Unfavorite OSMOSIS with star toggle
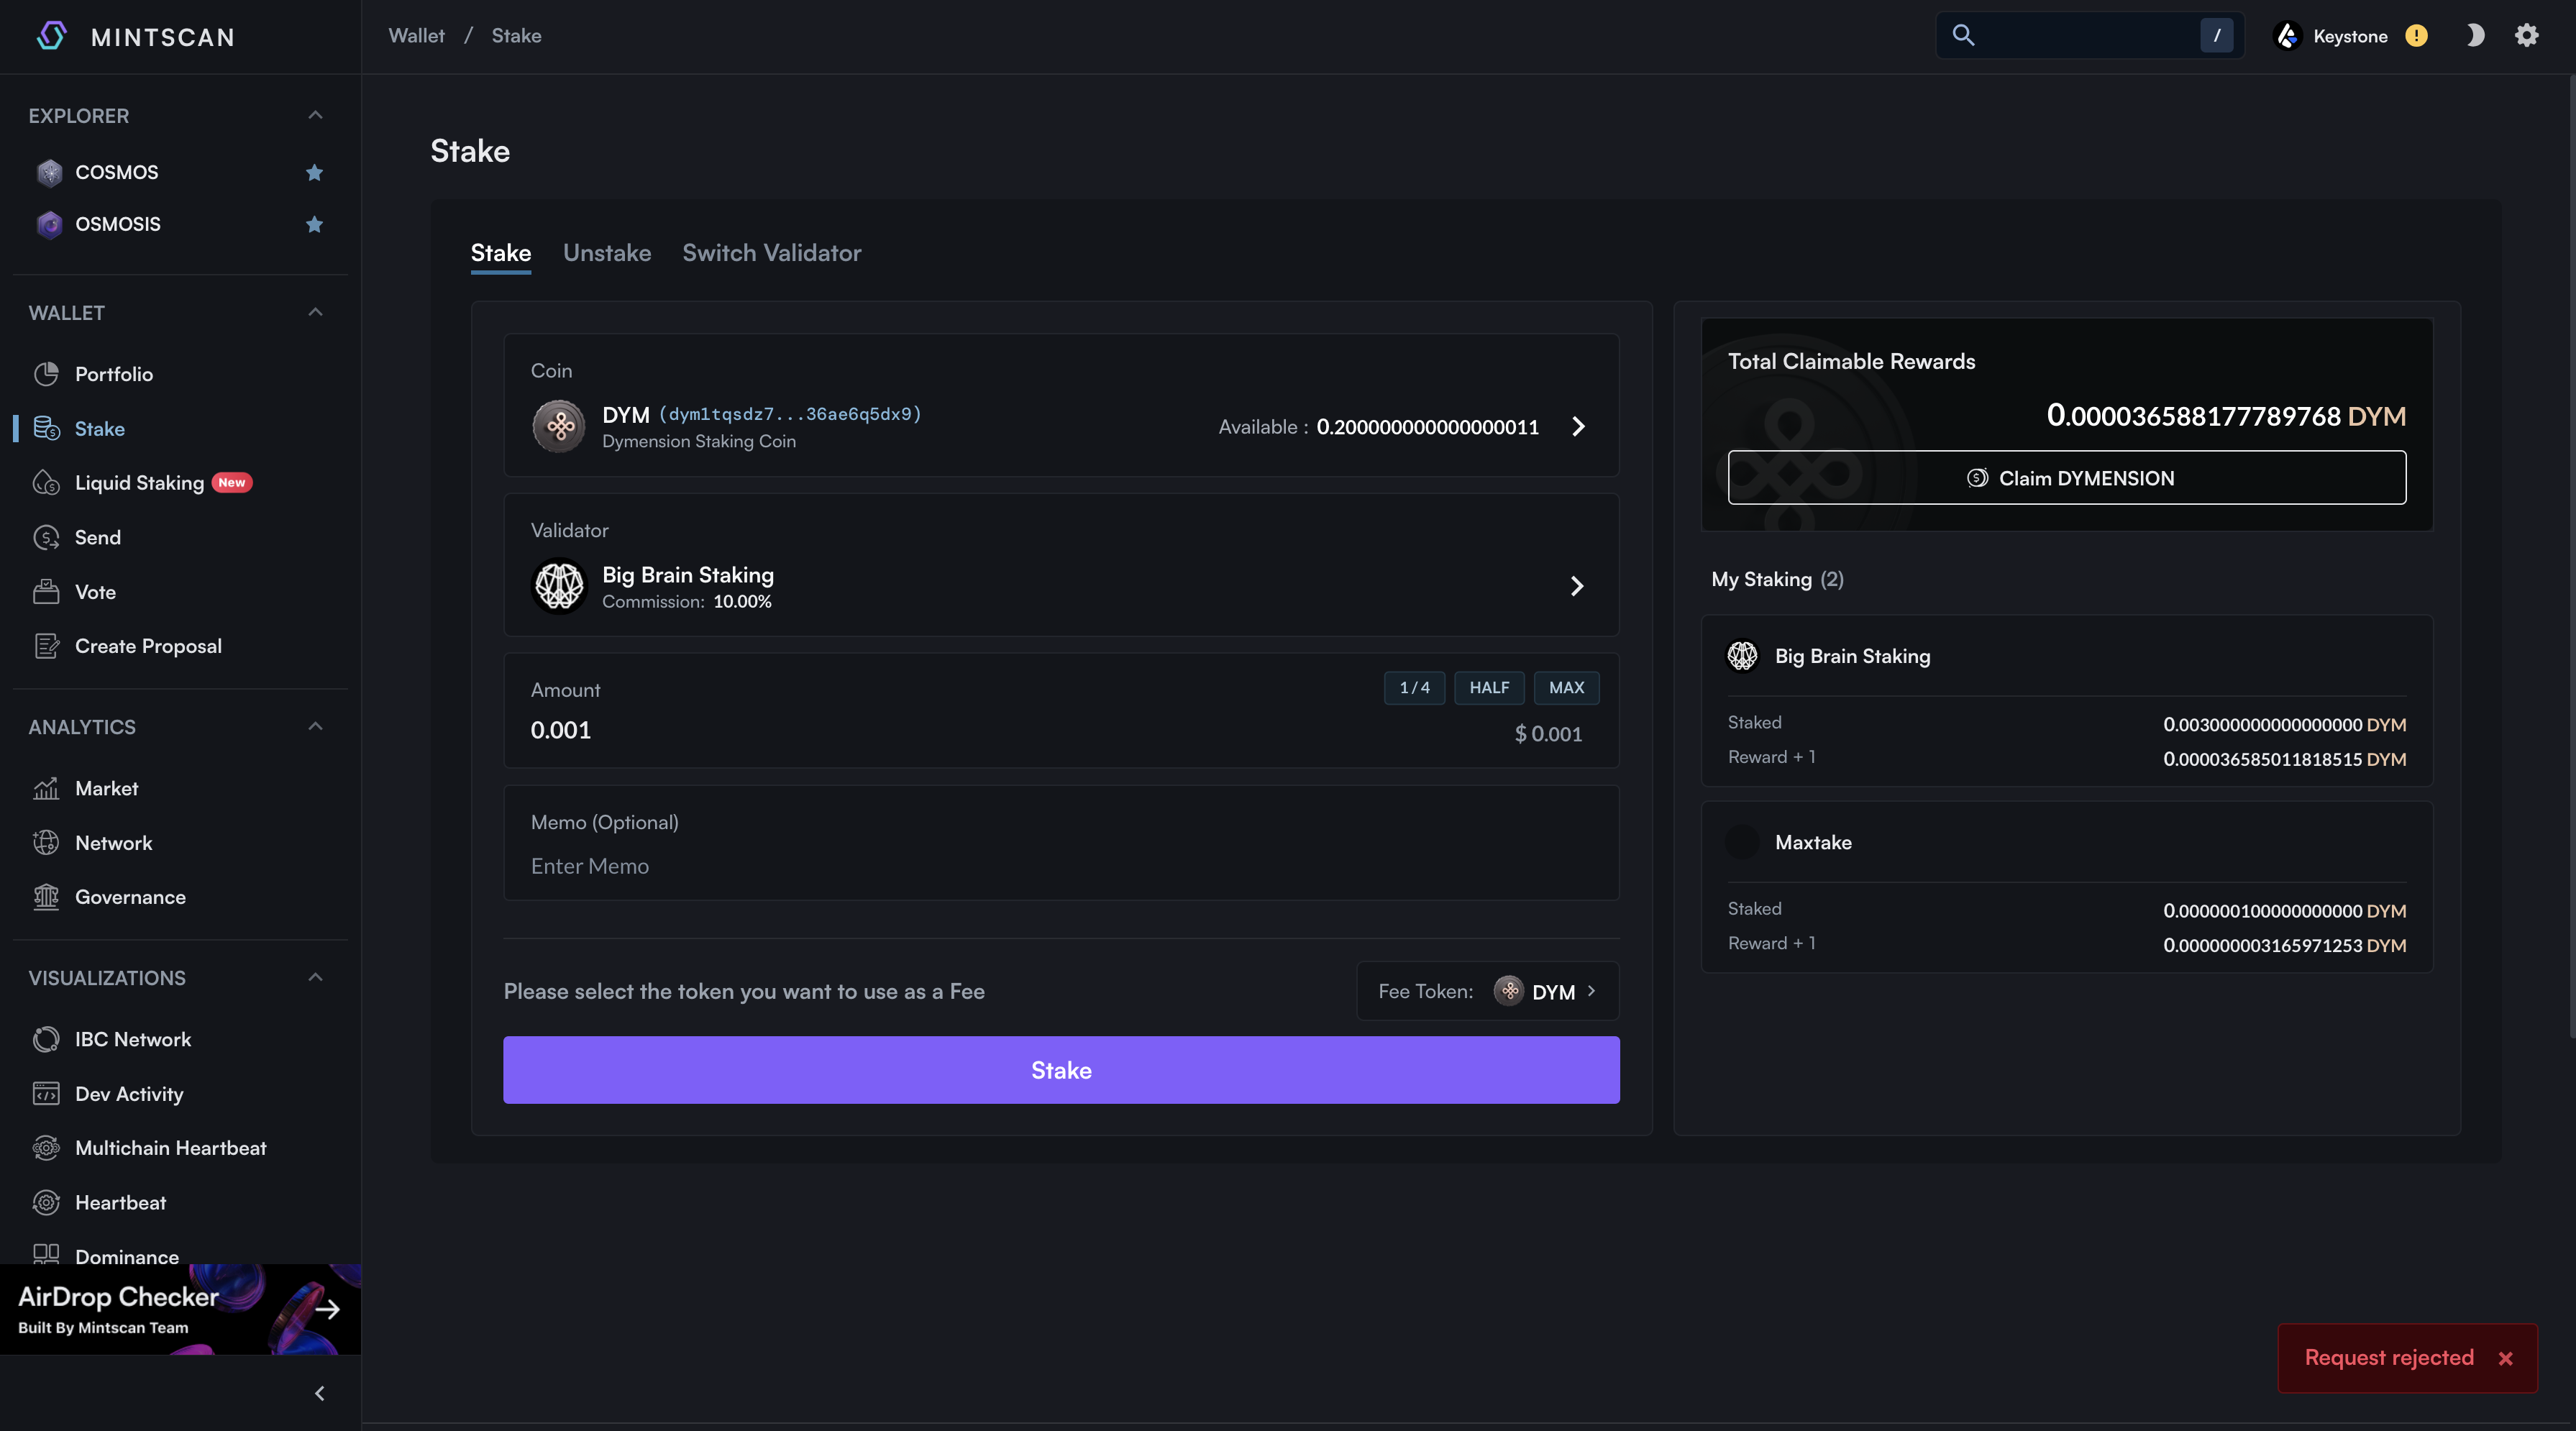This screenshot has width=2576, height=1431. [314, 224]
